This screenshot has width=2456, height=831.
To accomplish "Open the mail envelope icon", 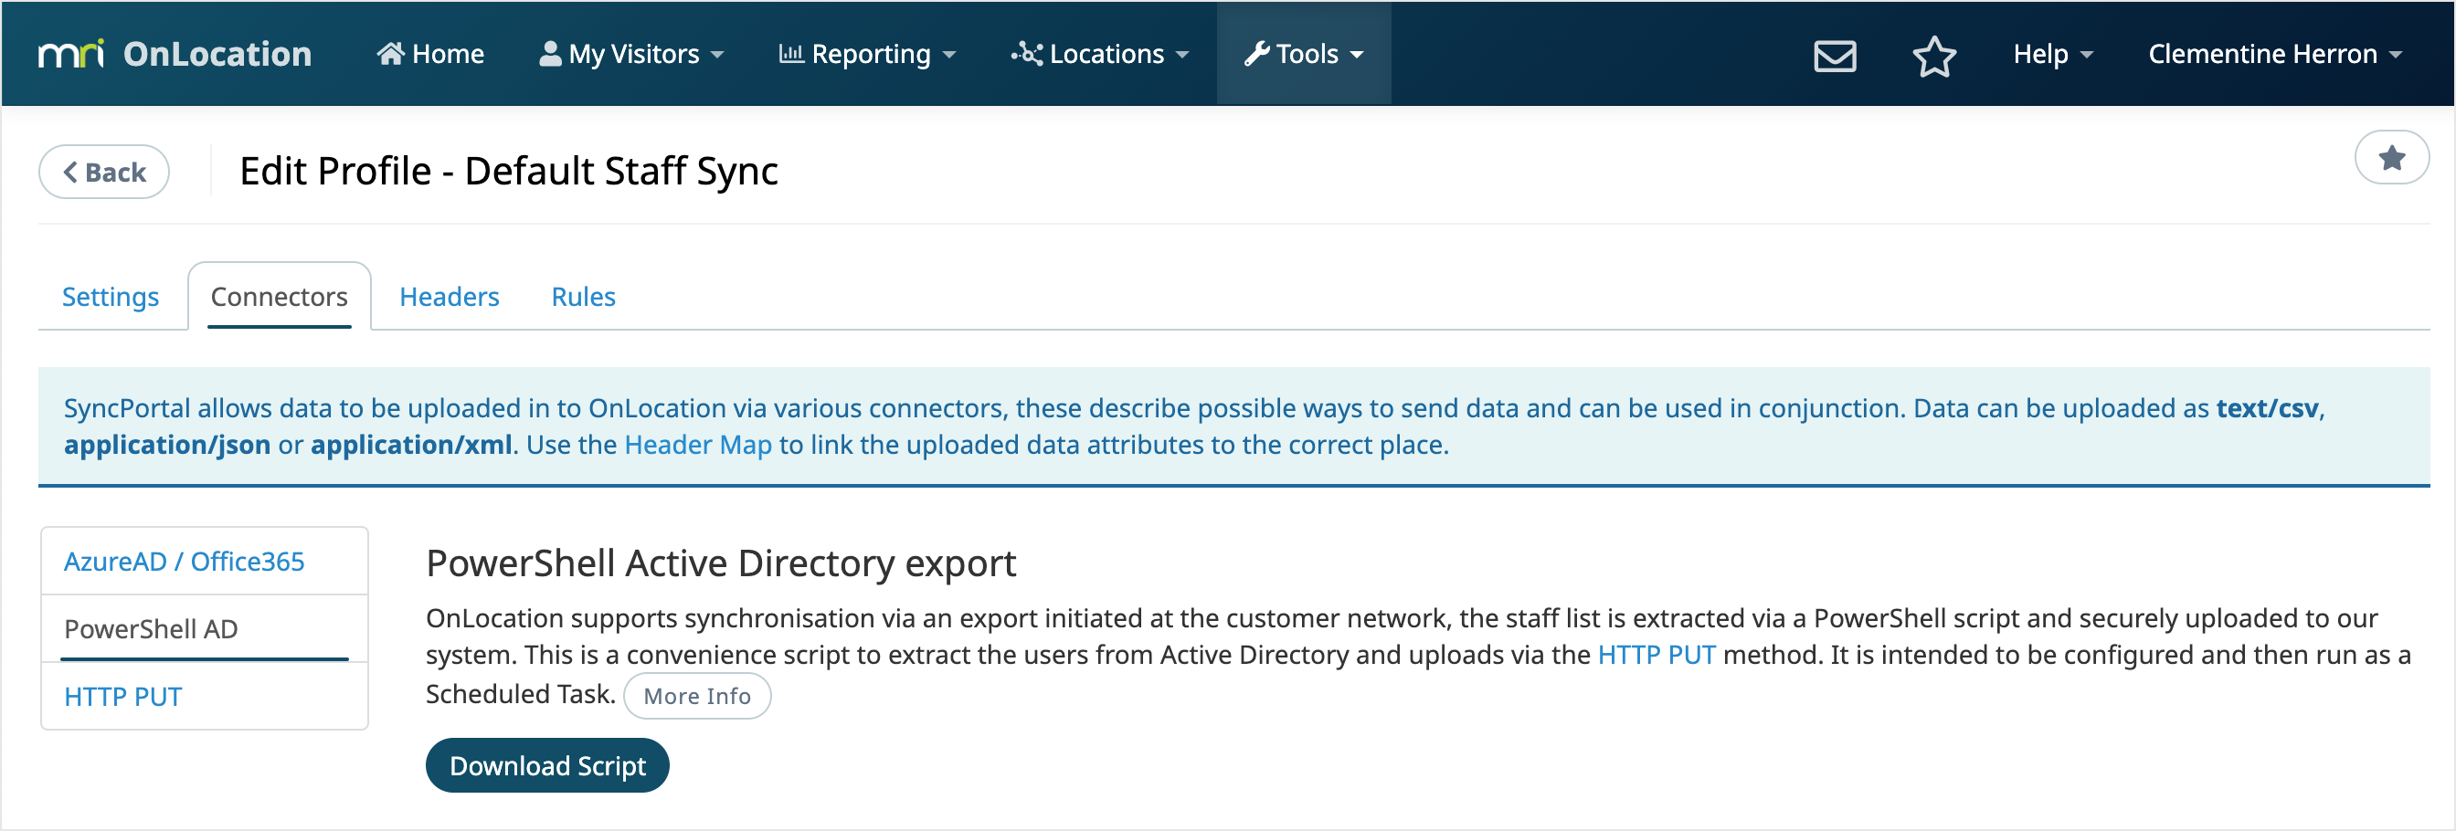I will click(x=1834, y=56).
